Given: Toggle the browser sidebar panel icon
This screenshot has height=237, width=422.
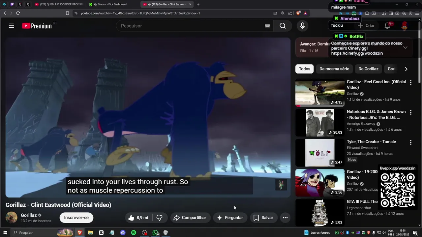Looking at the screenshot, I should pos(391,13).
